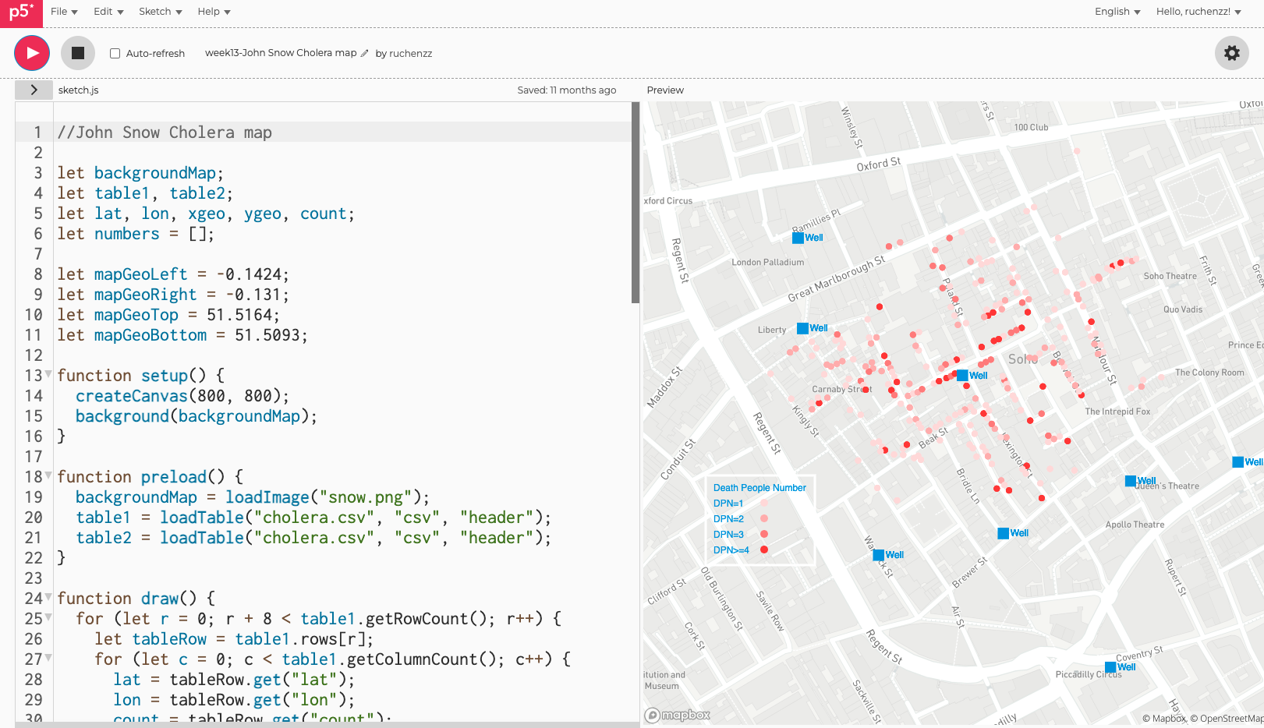Open the Help menu

tap(214, 11)
